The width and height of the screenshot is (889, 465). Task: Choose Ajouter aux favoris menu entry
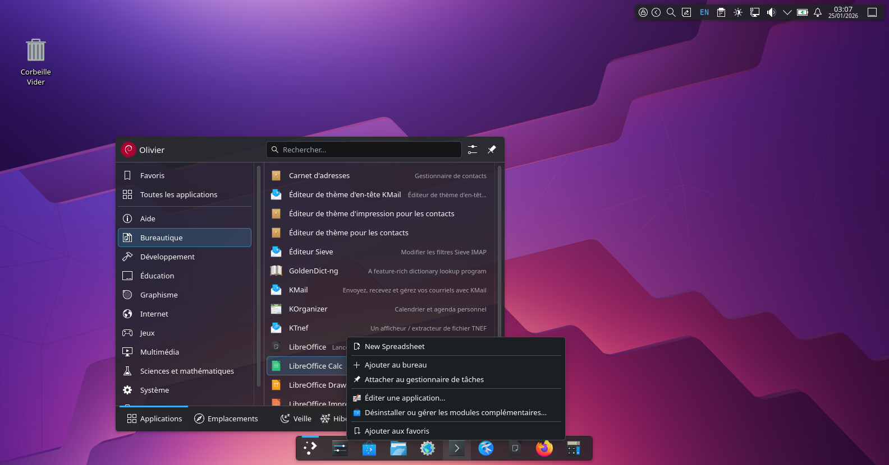456,431
